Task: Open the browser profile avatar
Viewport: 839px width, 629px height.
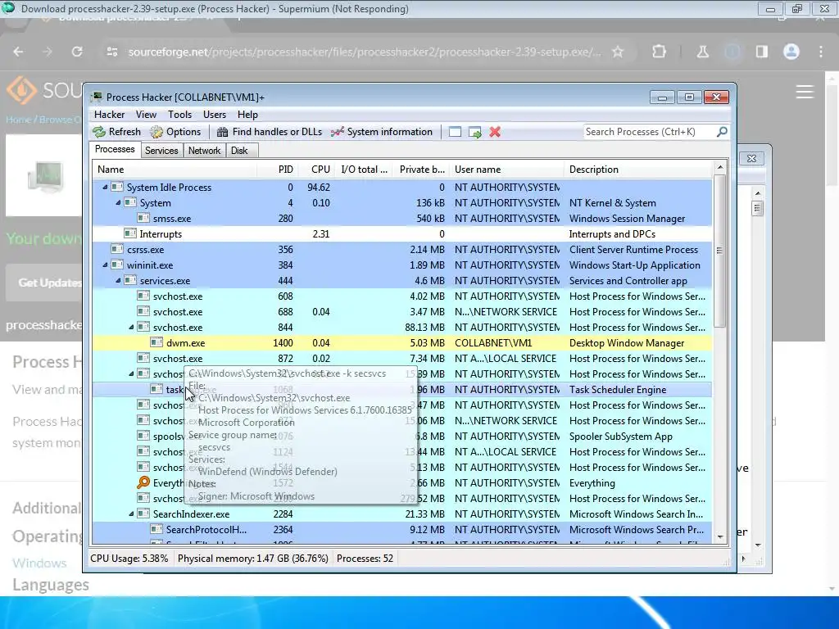Action: (x=791, y=52)
